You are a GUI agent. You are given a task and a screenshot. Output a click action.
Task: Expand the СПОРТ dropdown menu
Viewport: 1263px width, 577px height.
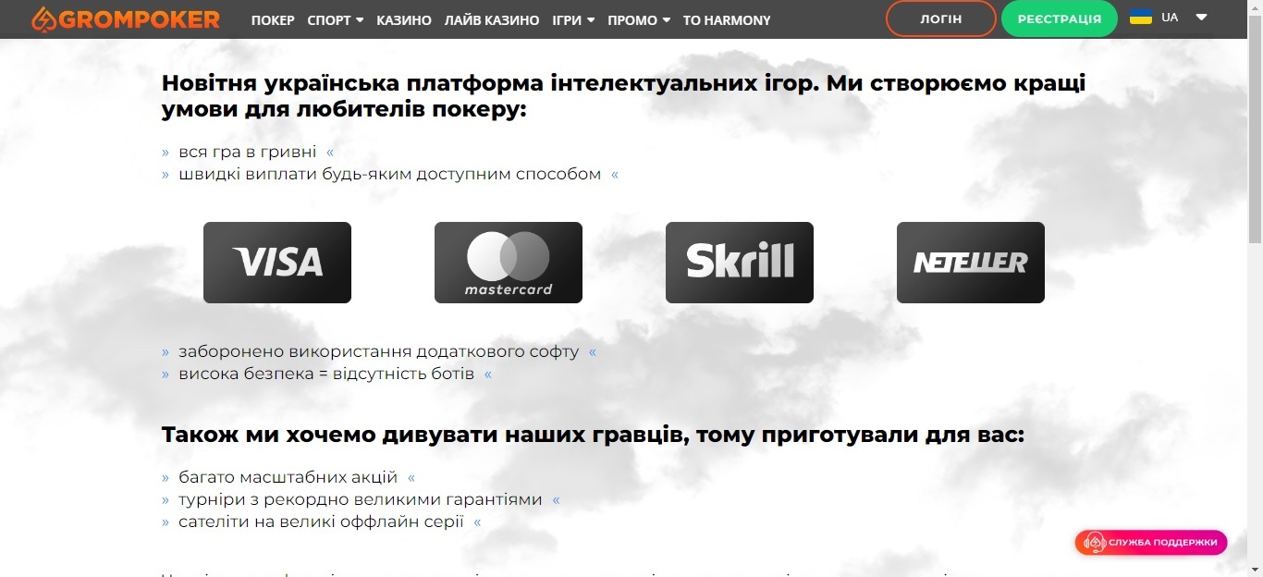coord(336,19)
